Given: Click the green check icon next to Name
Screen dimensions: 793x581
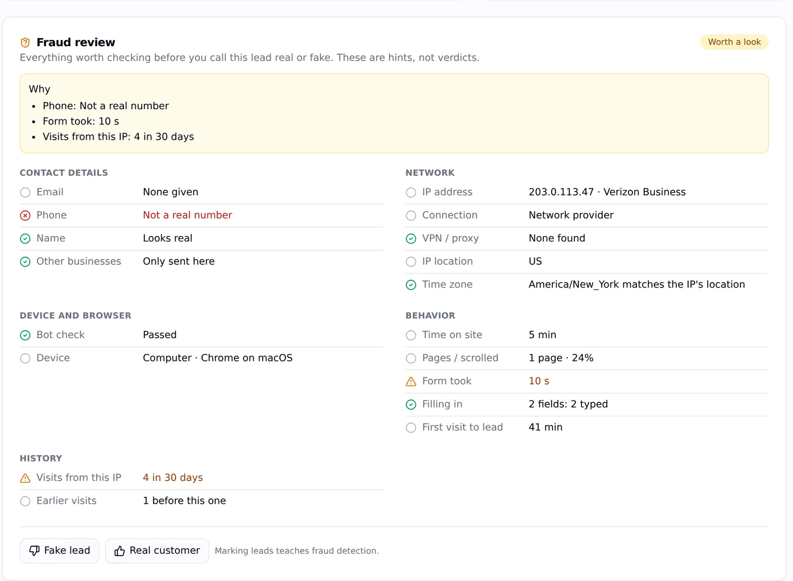Looking at the screenshot, I should (x=25, y=238).
